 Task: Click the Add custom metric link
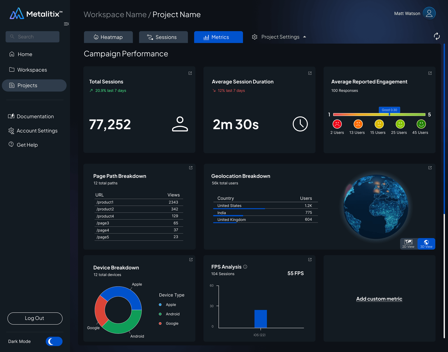379,299
